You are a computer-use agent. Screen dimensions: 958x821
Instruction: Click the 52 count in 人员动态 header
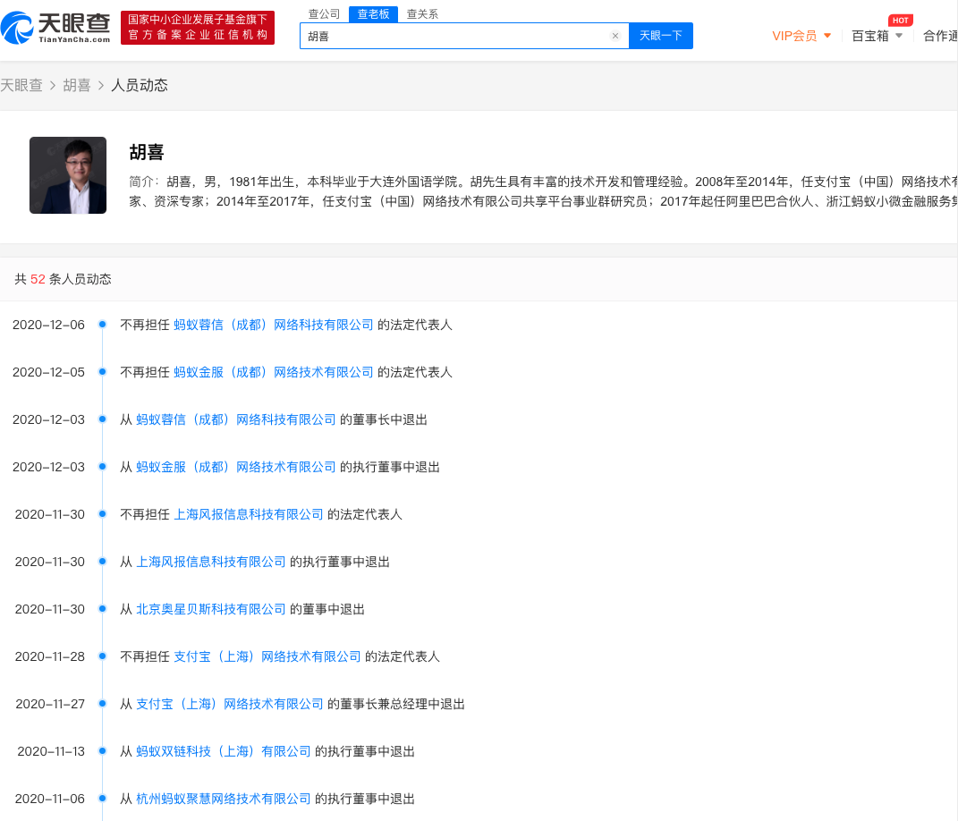(x=38, y=279)
